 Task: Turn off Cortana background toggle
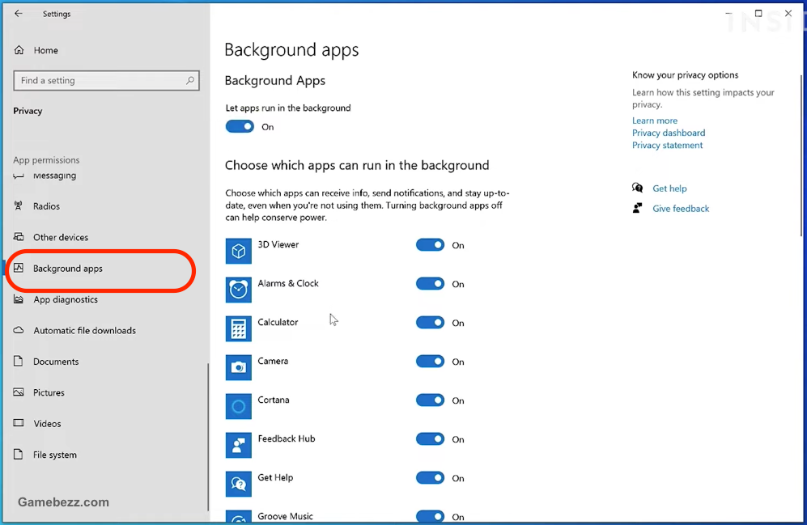click(x=431, y=400)
